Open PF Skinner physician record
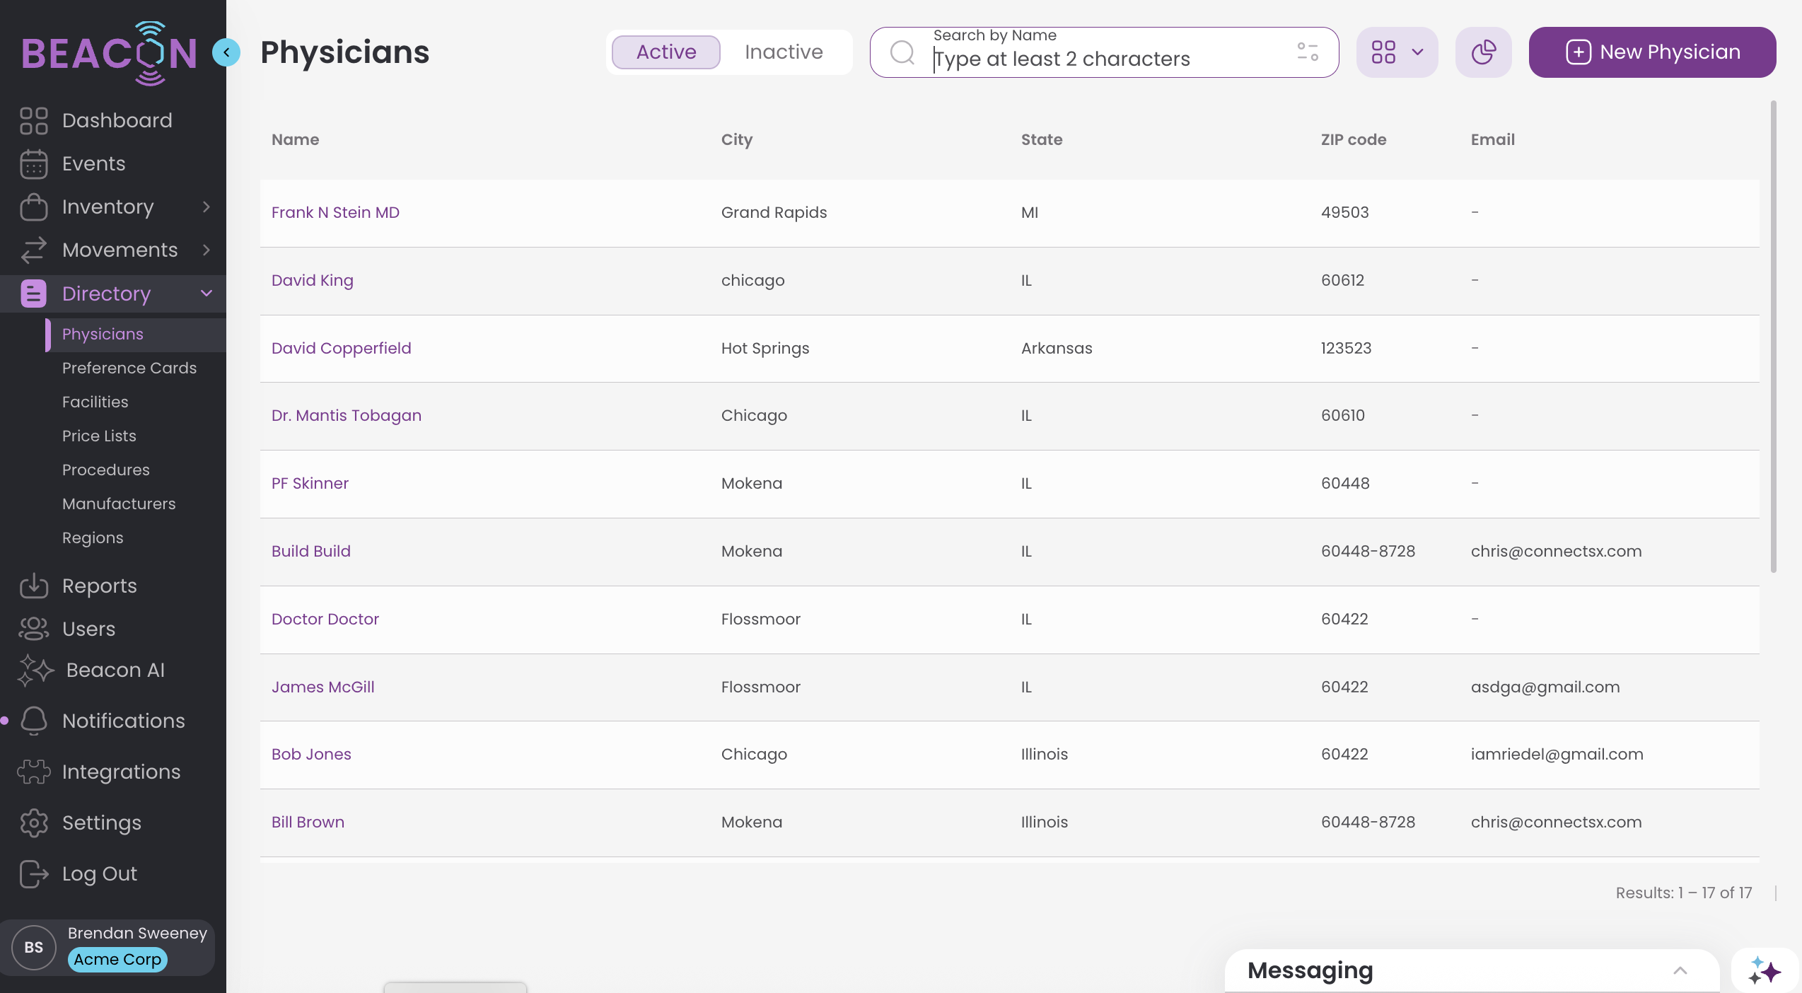1802x993 pixels. pos(310,484)
